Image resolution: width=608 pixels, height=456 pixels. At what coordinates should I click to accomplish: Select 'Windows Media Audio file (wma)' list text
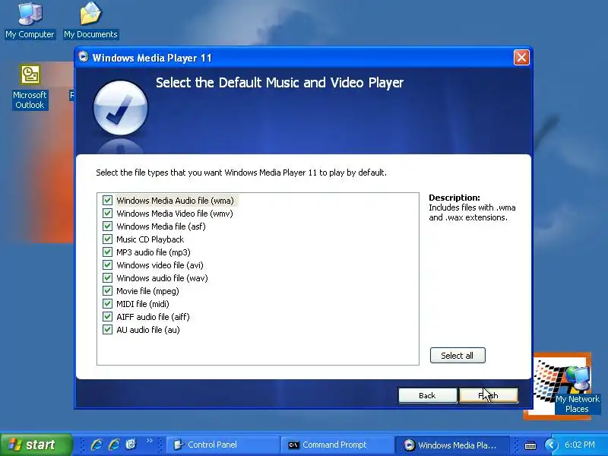click(x=176, y=201)
